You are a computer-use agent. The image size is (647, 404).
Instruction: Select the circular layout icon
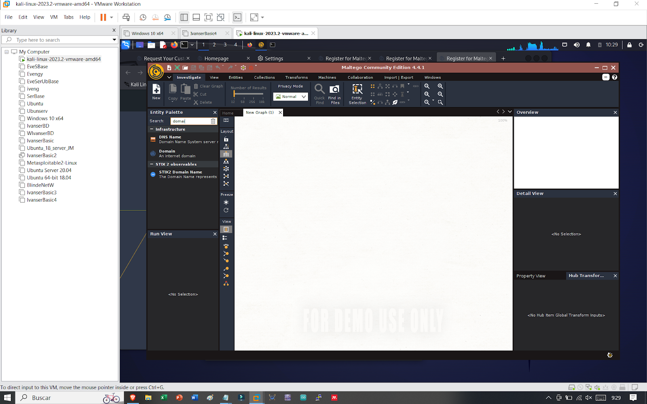(x=226, y=168)
